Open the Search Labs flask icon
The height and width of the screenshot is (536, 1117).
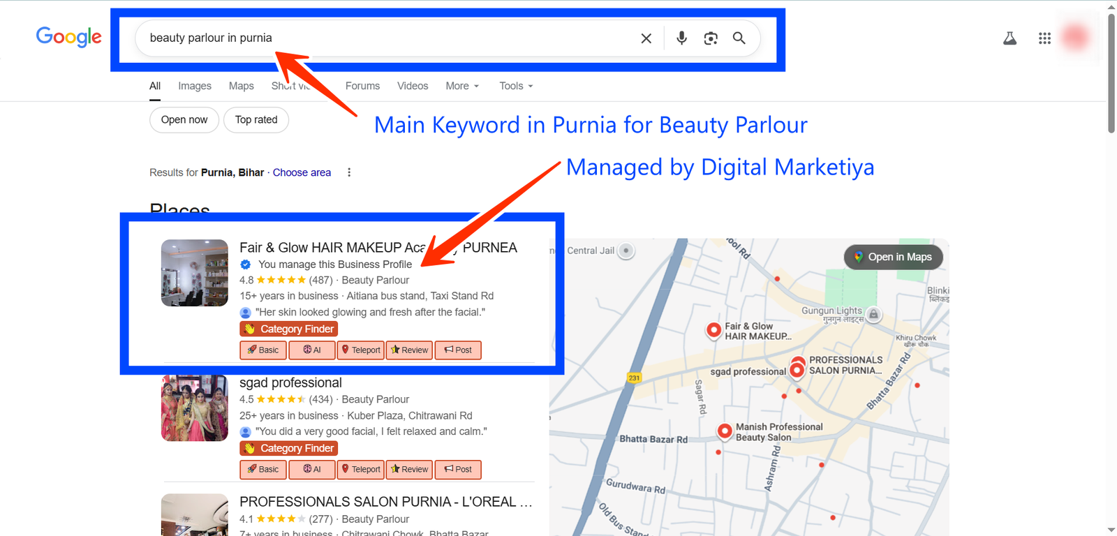click(1009, 38)
